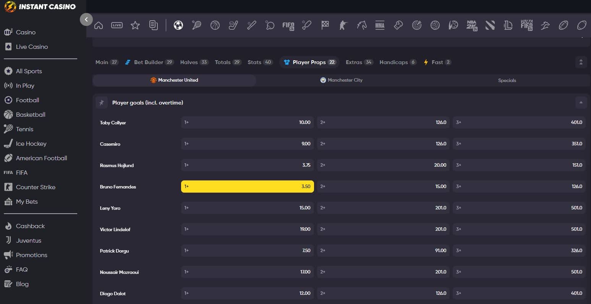This screenshot has width=591, height=304.
Task: Select Rasmus Hojlund 2+ goals at 20.00
Action: [384, 165]
